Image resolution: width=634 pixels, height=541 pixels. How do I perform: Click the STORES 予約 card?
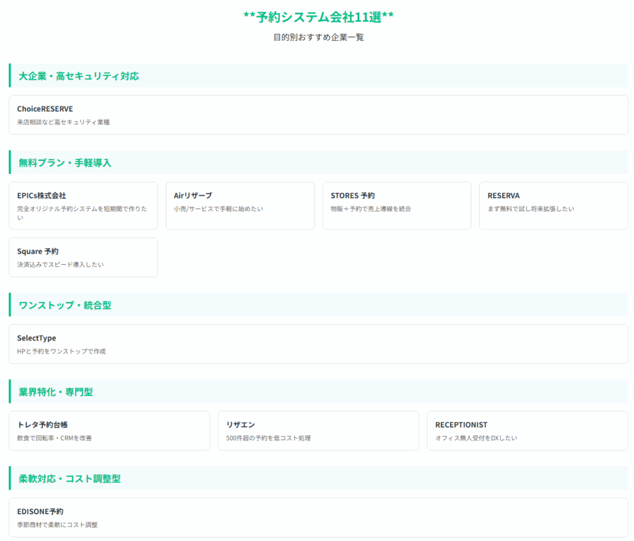(397, 206)
